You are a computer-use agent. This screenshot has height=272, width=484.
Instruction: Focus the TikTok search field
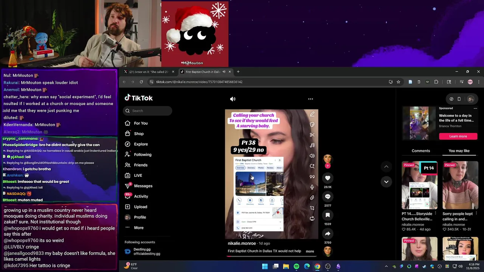coord(147,111)
